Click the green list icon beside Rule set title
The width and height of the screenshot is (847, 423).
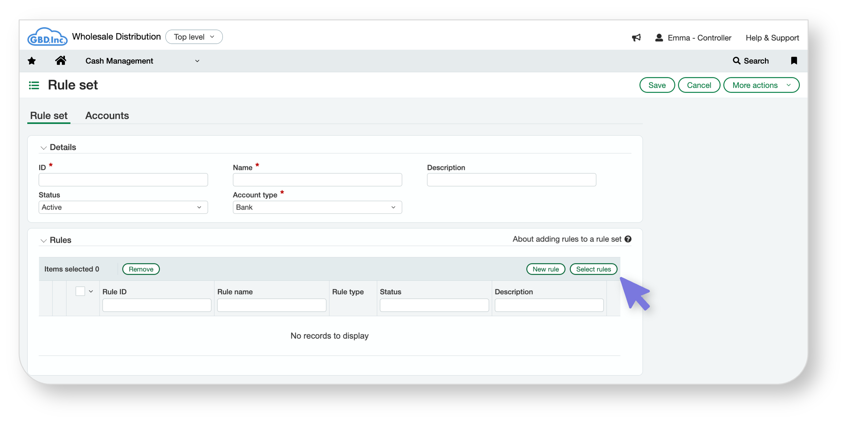click(x=34, y=85)
